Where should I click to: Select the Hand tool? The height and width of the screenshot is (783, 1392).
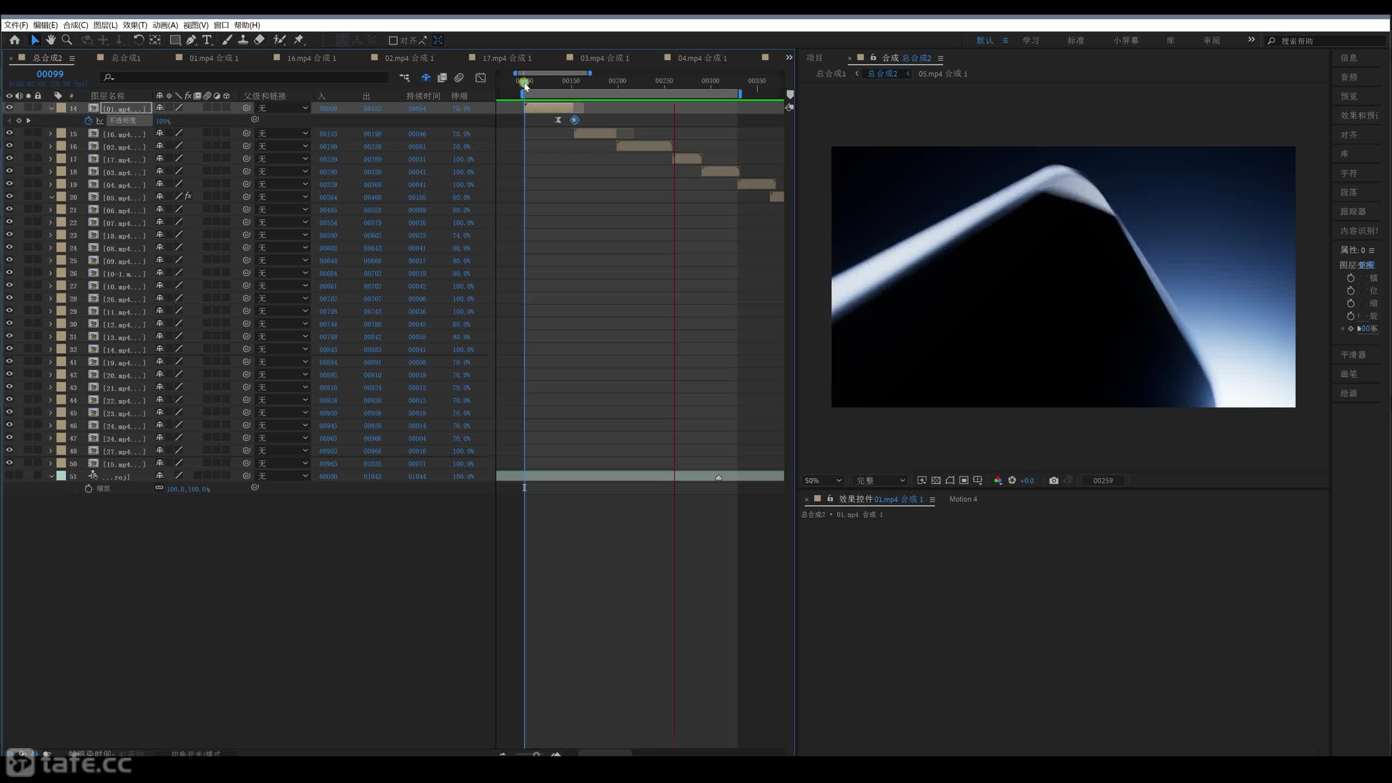coord(51,40)
